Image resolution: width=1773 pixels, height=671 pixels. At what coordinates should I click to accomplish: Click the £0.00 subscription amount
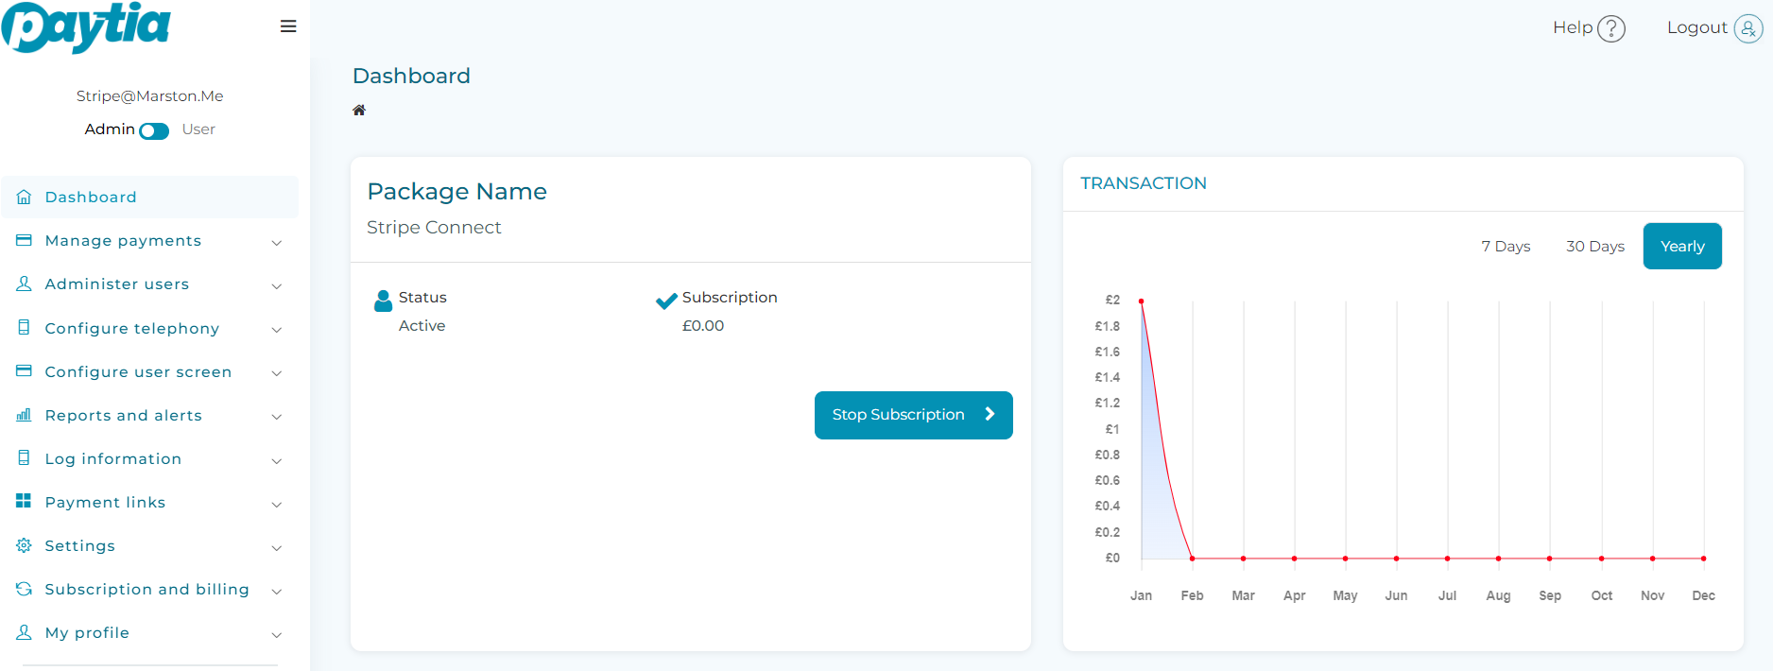tap(703, 325)
